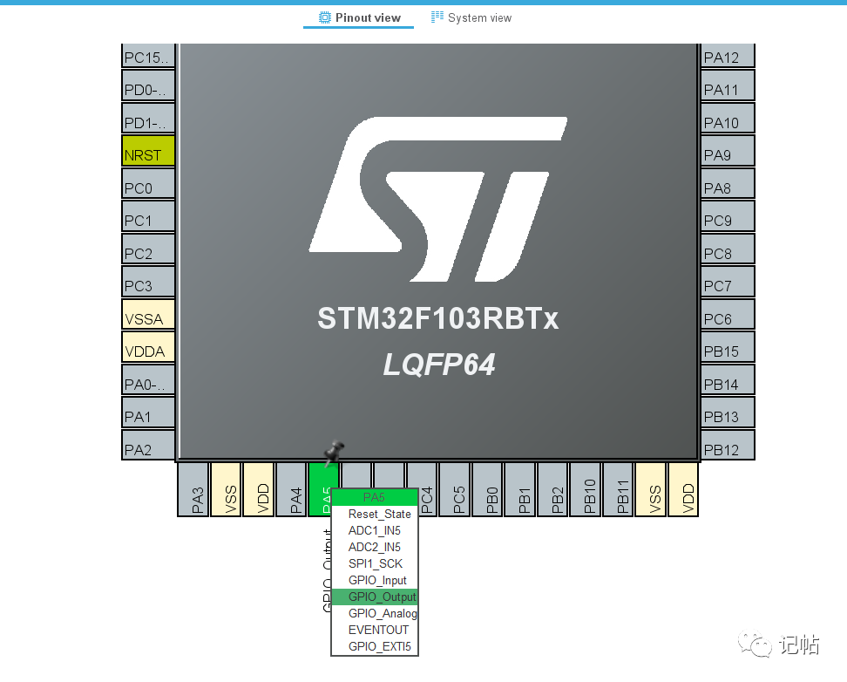Select the PA12 pin on the chip

(x=728, y=56)
